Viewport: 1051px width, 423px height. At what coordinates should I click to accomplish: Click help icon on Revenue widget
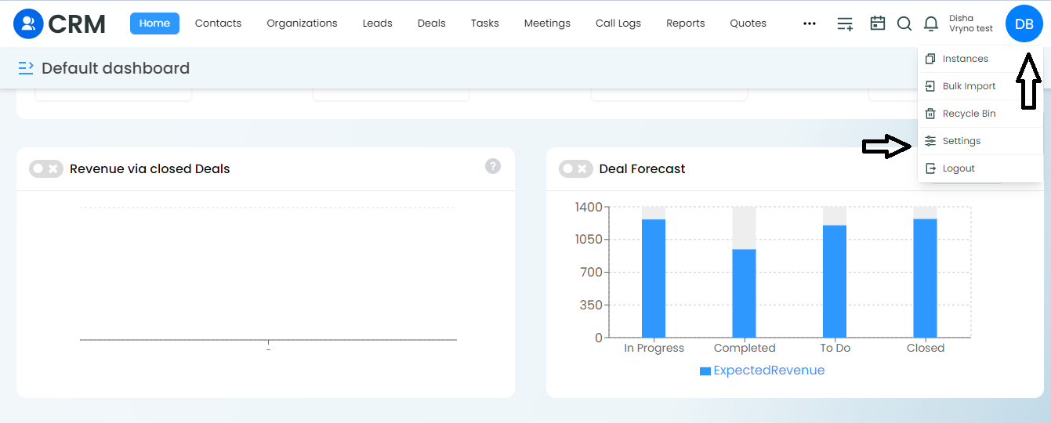click(493, 166)
